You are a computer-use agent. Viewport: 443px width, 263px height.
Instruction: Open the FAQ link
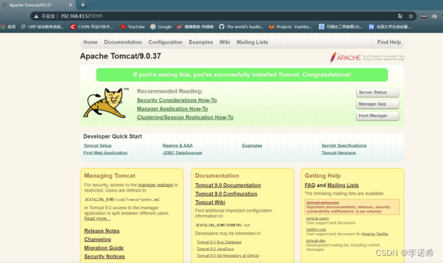pyautogui.click(x=310, y=185)
